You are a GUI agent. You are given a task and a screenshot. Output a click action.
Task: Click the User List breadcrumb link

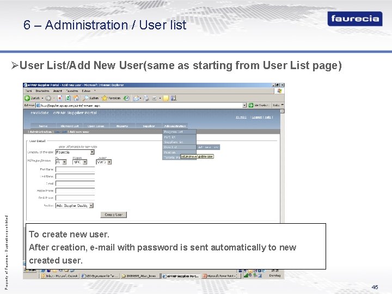(61, 132)
